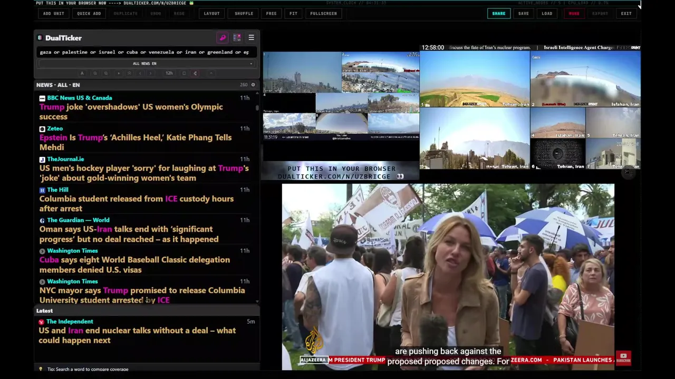The width and height of the screenshot is (675, 379).
Task: Click the DUPLICATE toolbar button
Action: point(126,14)
